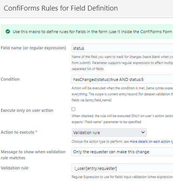Click the ConfiForms Rules for Field Definition title

(61, 8)
